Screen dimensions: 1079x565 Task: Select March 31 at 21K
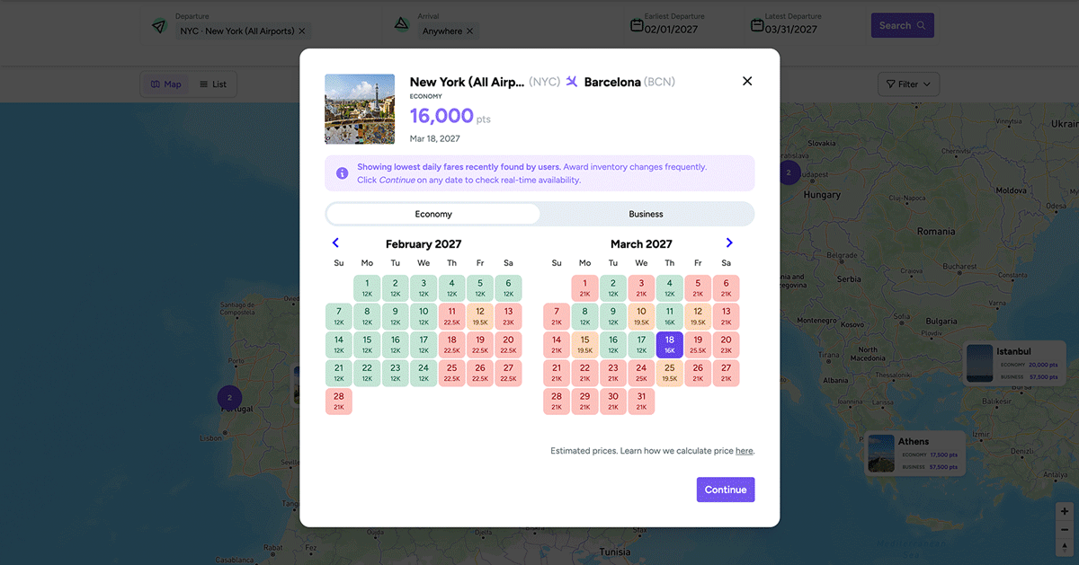tap(641, 401)
